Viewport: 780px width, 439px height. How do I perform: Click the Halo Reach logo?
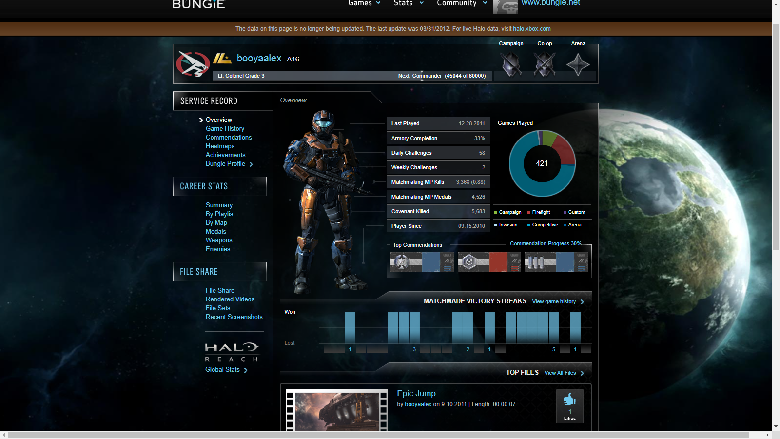[x=232, y=353]
